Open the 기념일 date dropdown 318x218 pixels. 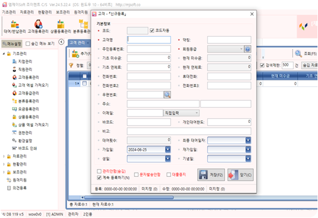248,158
